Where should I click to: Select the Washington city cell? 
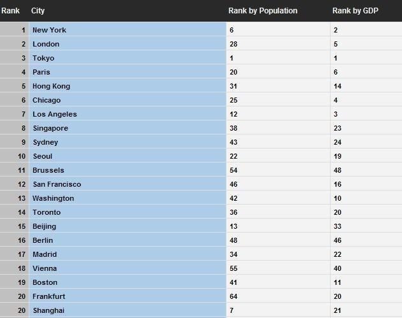pos(128,198)
